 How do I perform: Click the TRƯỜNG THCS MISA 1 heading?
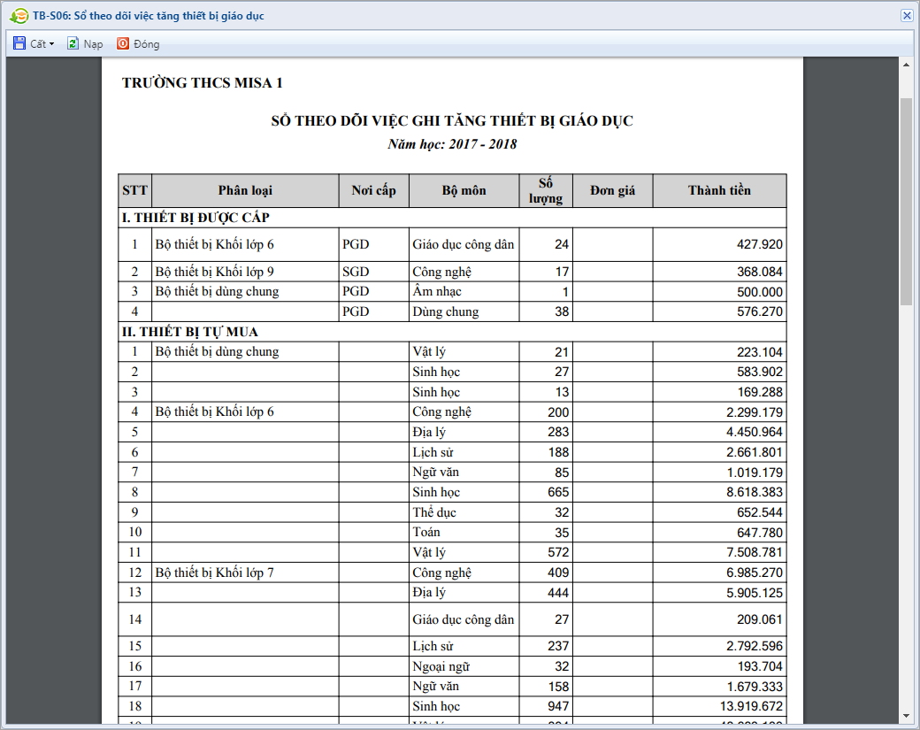coord(203,83)
